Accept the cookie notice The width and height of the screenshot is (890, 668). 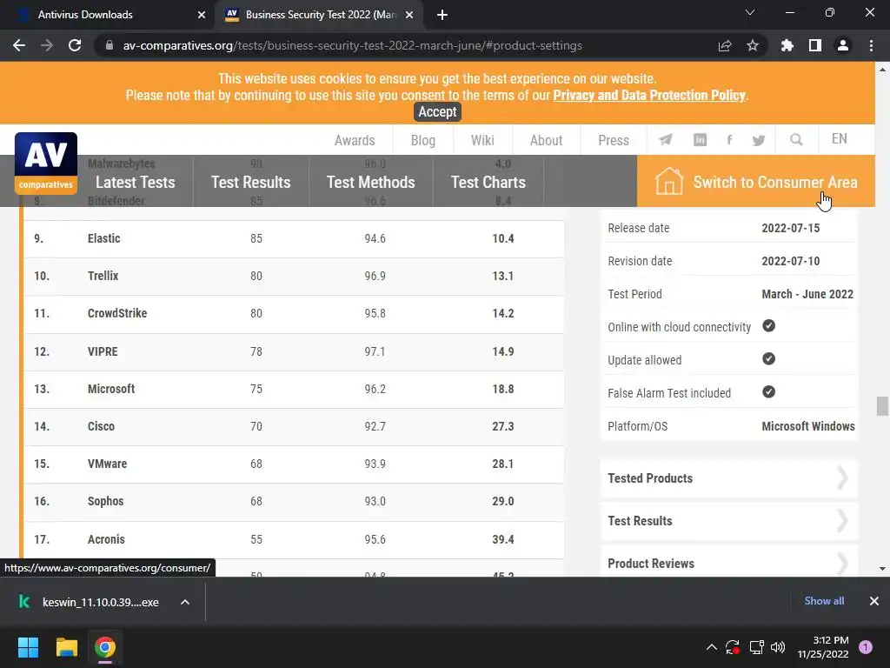pyautogui.click(x=437, y=112)
